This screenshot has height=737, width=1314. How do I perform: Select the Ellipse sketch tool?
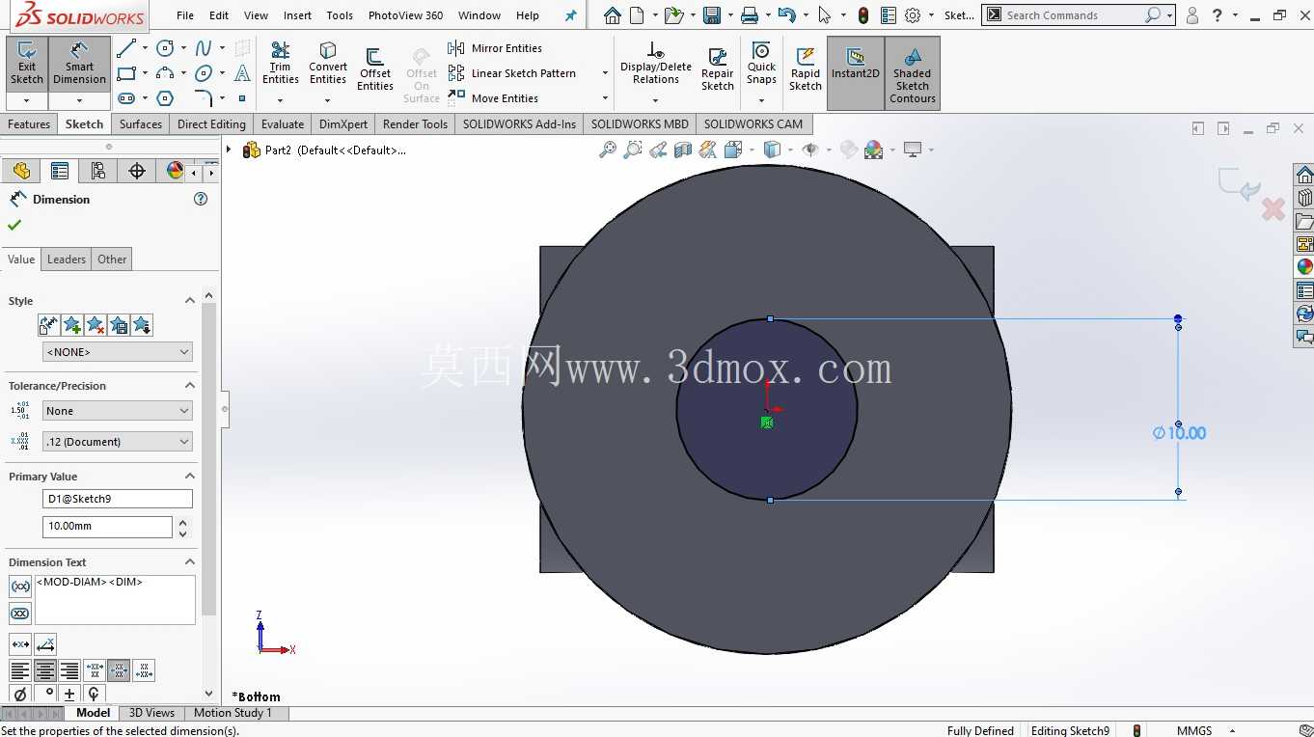click(204, 73)
